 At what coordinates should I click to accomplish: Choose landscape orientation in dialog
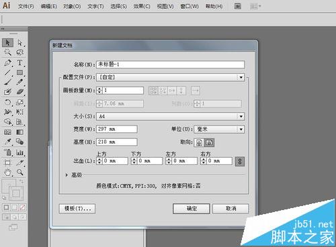209,142
